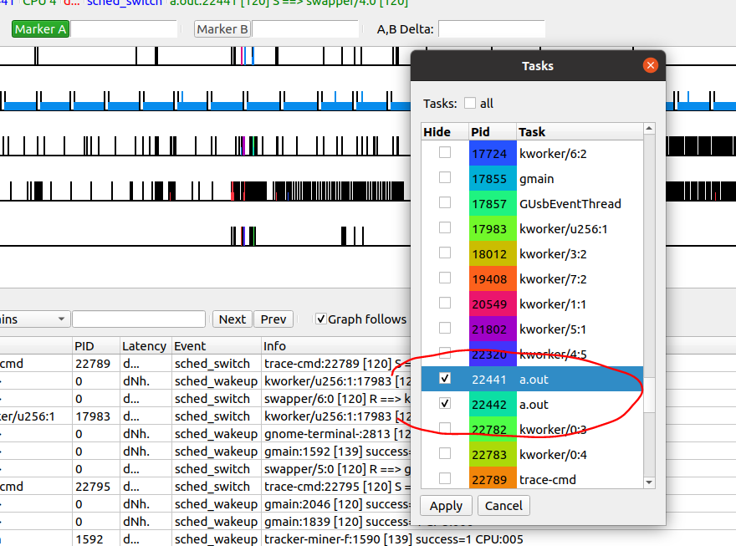Focus the A,B Delta input field
The height and width of the screenshot is (546, 736).
[x=491, y=29]
